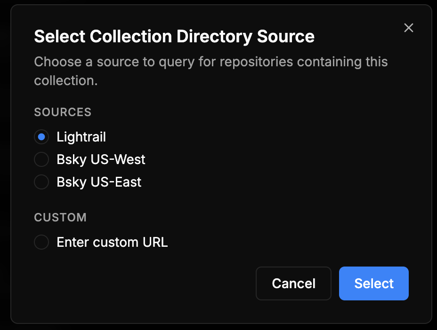Choose the Bsky US-West radio button
This screenshot has width=437, height=330.
point(41,159)
